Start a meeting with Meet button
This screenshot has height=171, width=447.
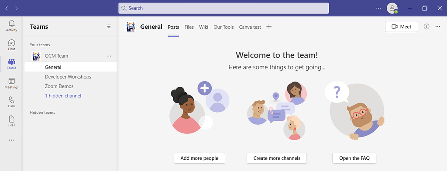pyautogui.click(x=402, y=27)
